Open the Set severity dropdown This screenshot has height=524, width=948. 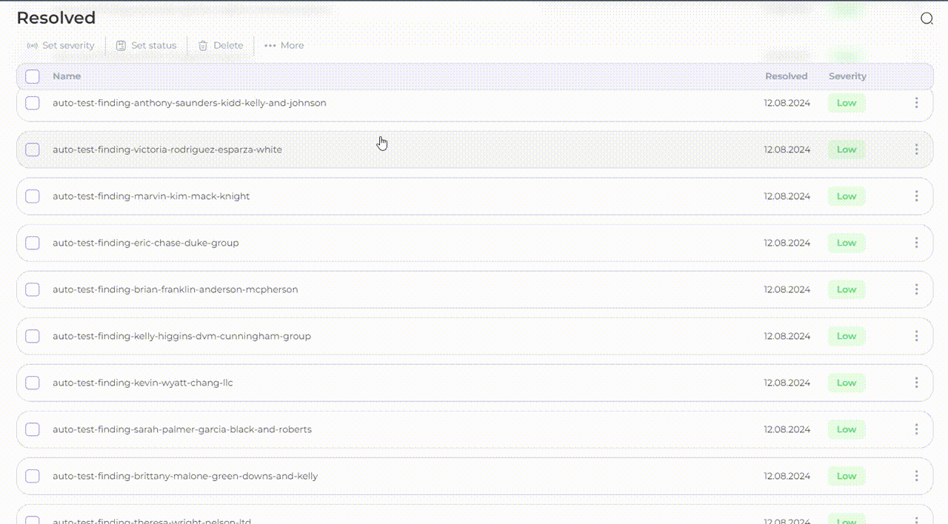[x=61, y=46]
